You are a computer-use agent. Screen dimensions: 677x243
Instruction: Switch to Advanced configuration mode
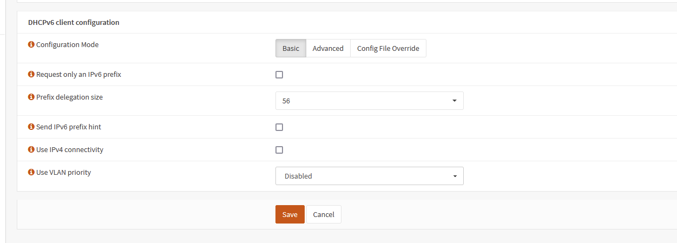[x=328, y=48]
